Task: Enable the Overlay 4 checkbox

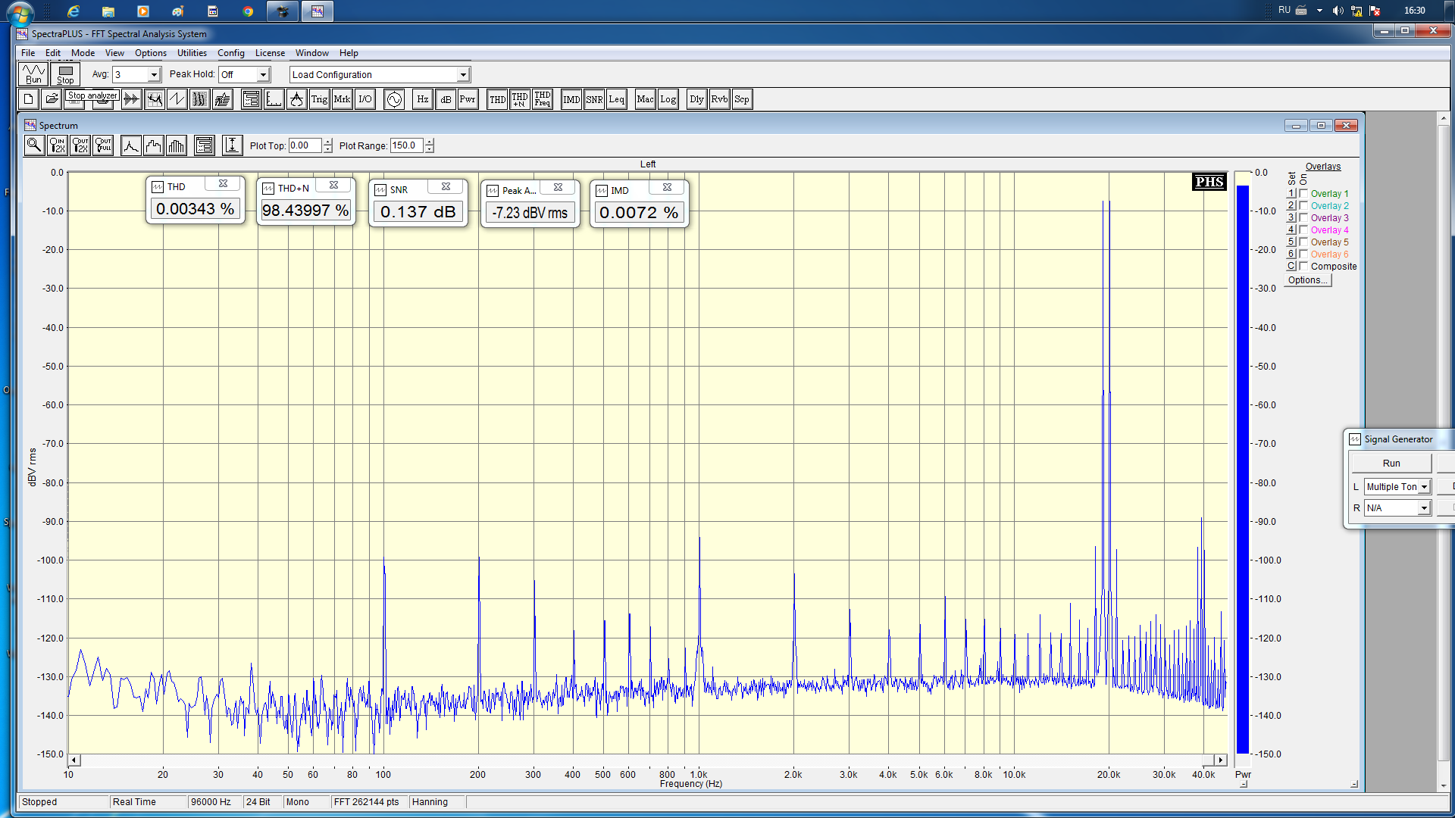Action: point(1303,229)
